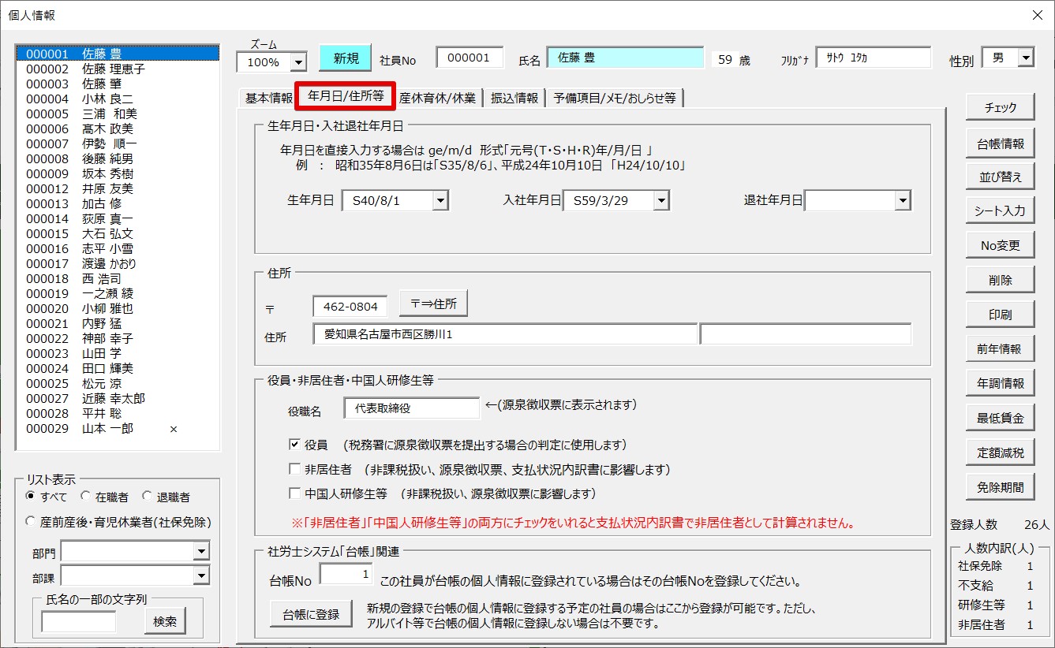The image size is (1055, 648).
Task: Click the 削除 button
Action: click(x=1001, y=280)
